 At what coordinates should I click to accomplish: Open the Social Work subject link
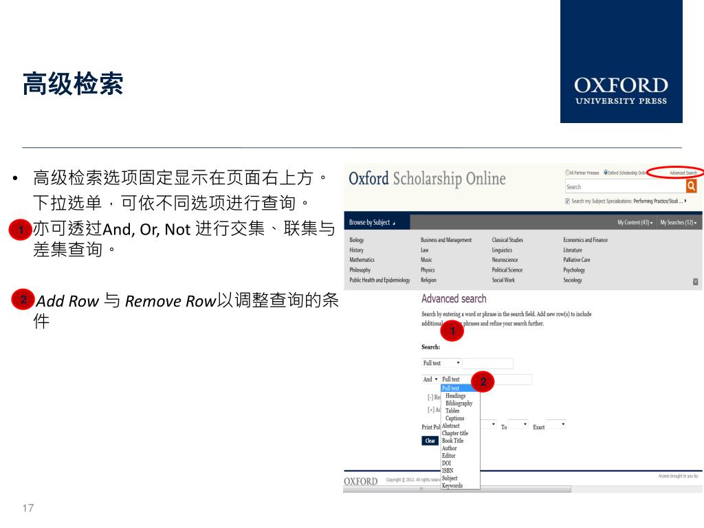503,280
